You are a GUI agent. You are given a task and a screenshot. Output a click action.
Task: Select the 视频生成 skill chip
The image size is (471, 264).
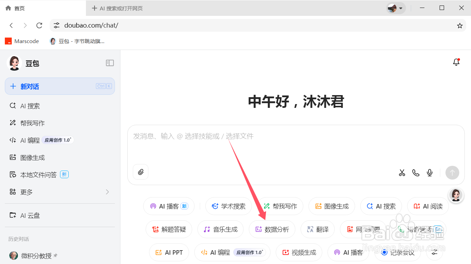click(x=299, y=253)
